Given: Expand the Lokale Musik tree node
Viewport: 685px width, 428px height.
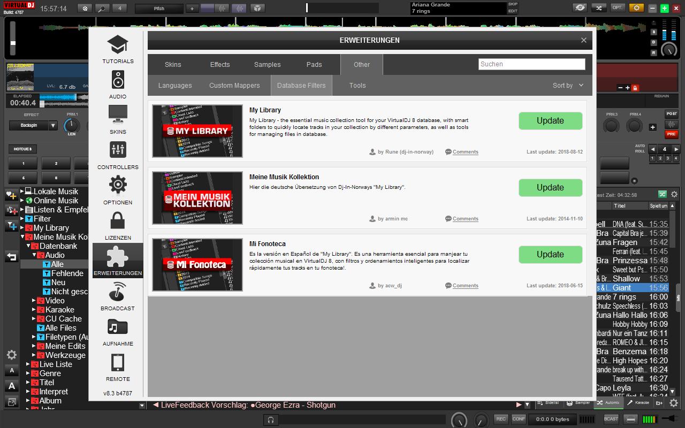Looking at the screenshot, I should (x=22, y=192).
